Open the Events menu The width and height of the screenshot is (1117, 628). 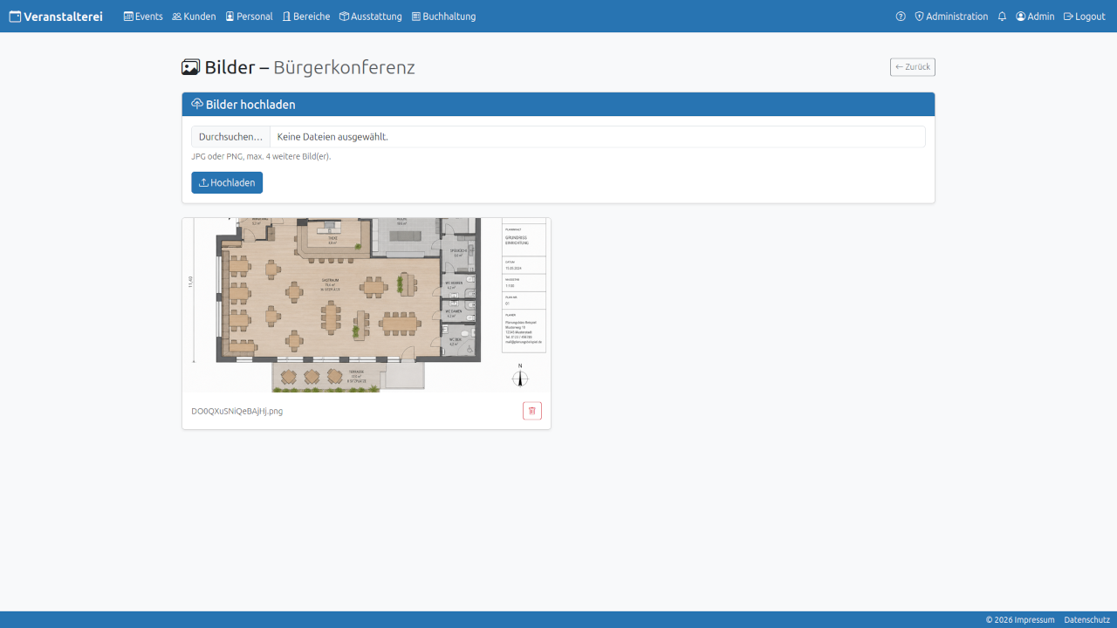tap(143, 17)
